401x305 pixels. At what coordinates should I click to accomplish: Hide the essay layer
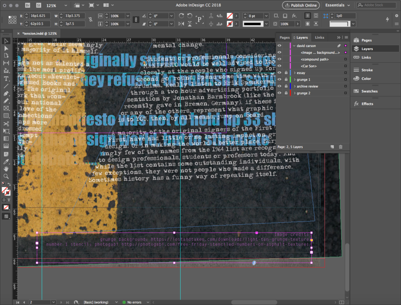click(x=280, y=73)
